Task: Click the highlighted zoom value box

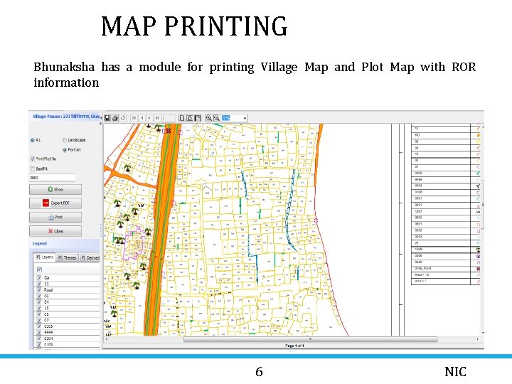Action: (x=226, y=118)
